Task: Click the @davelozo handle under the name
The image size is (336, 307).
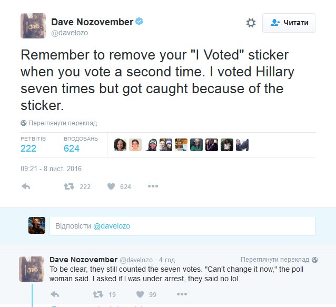Action: [x=70, y=33]
